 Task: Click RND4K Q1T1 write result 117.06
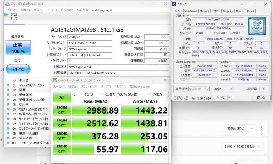tap(145, 149)
